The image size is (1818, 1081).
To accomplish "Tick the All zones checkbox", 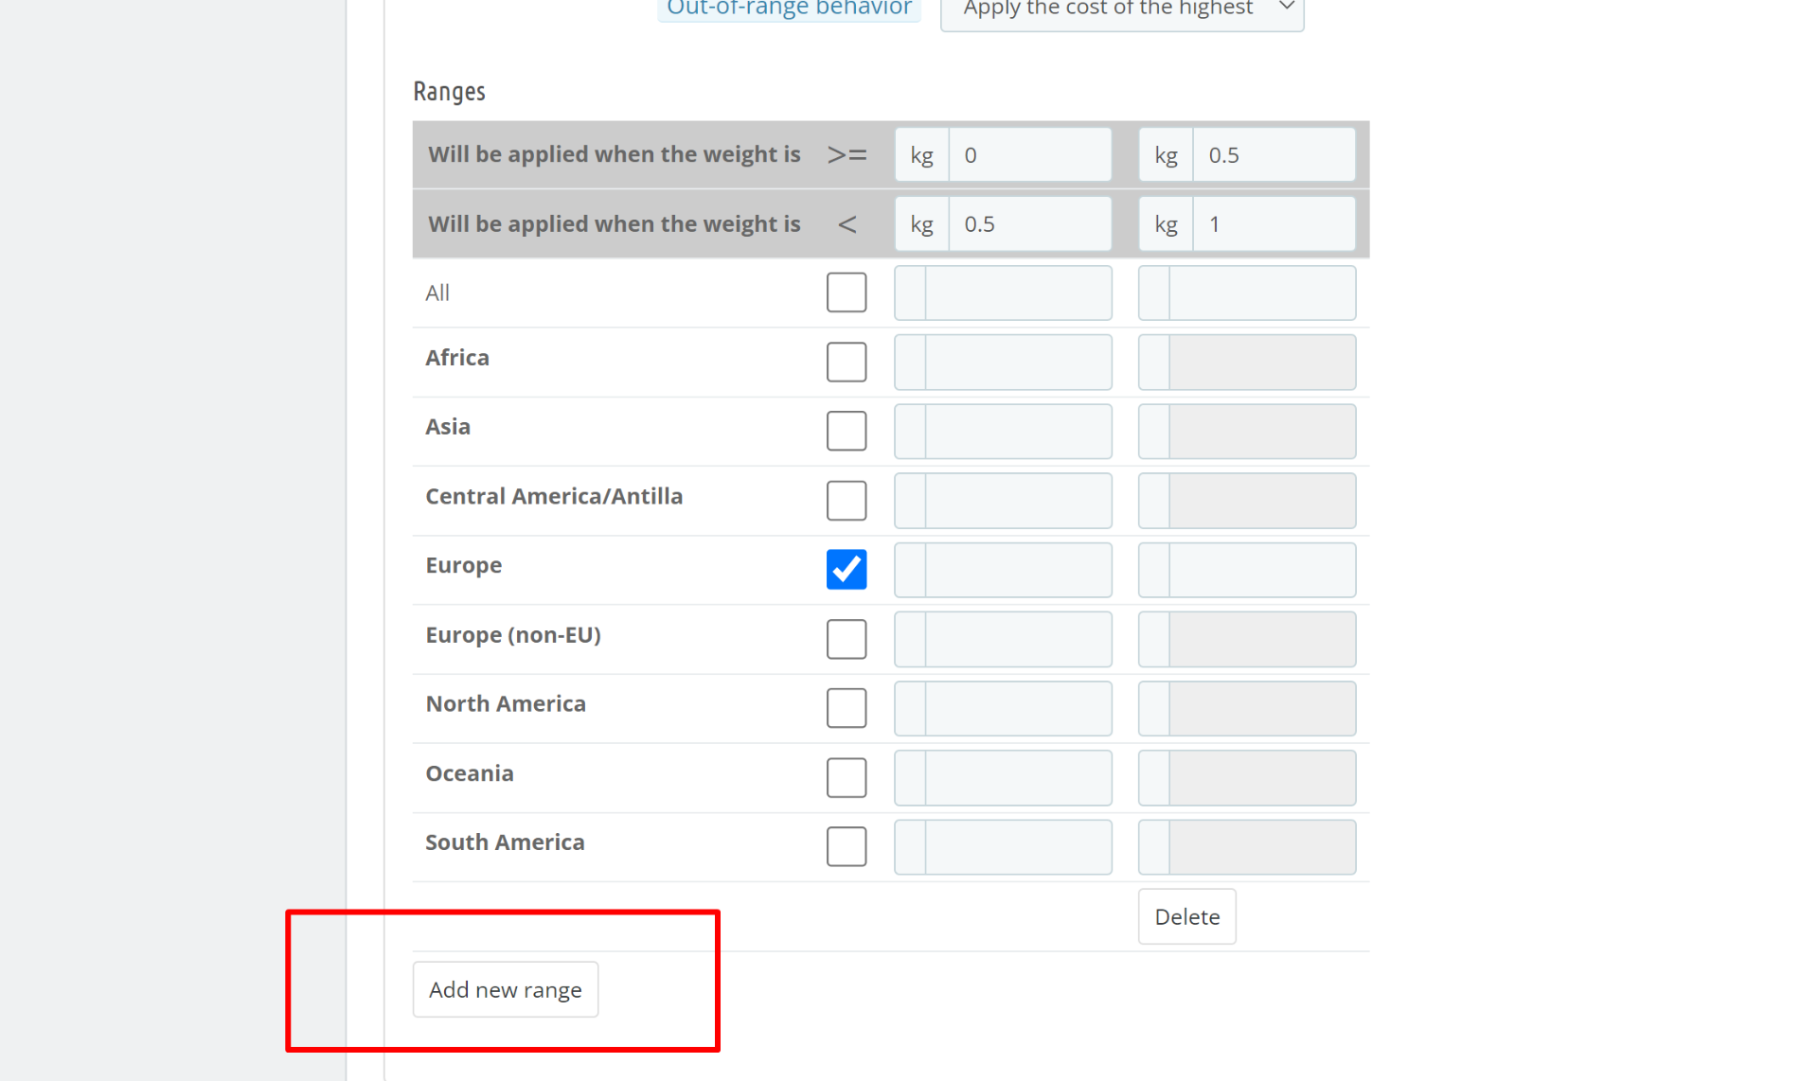I will click(846, 292).
